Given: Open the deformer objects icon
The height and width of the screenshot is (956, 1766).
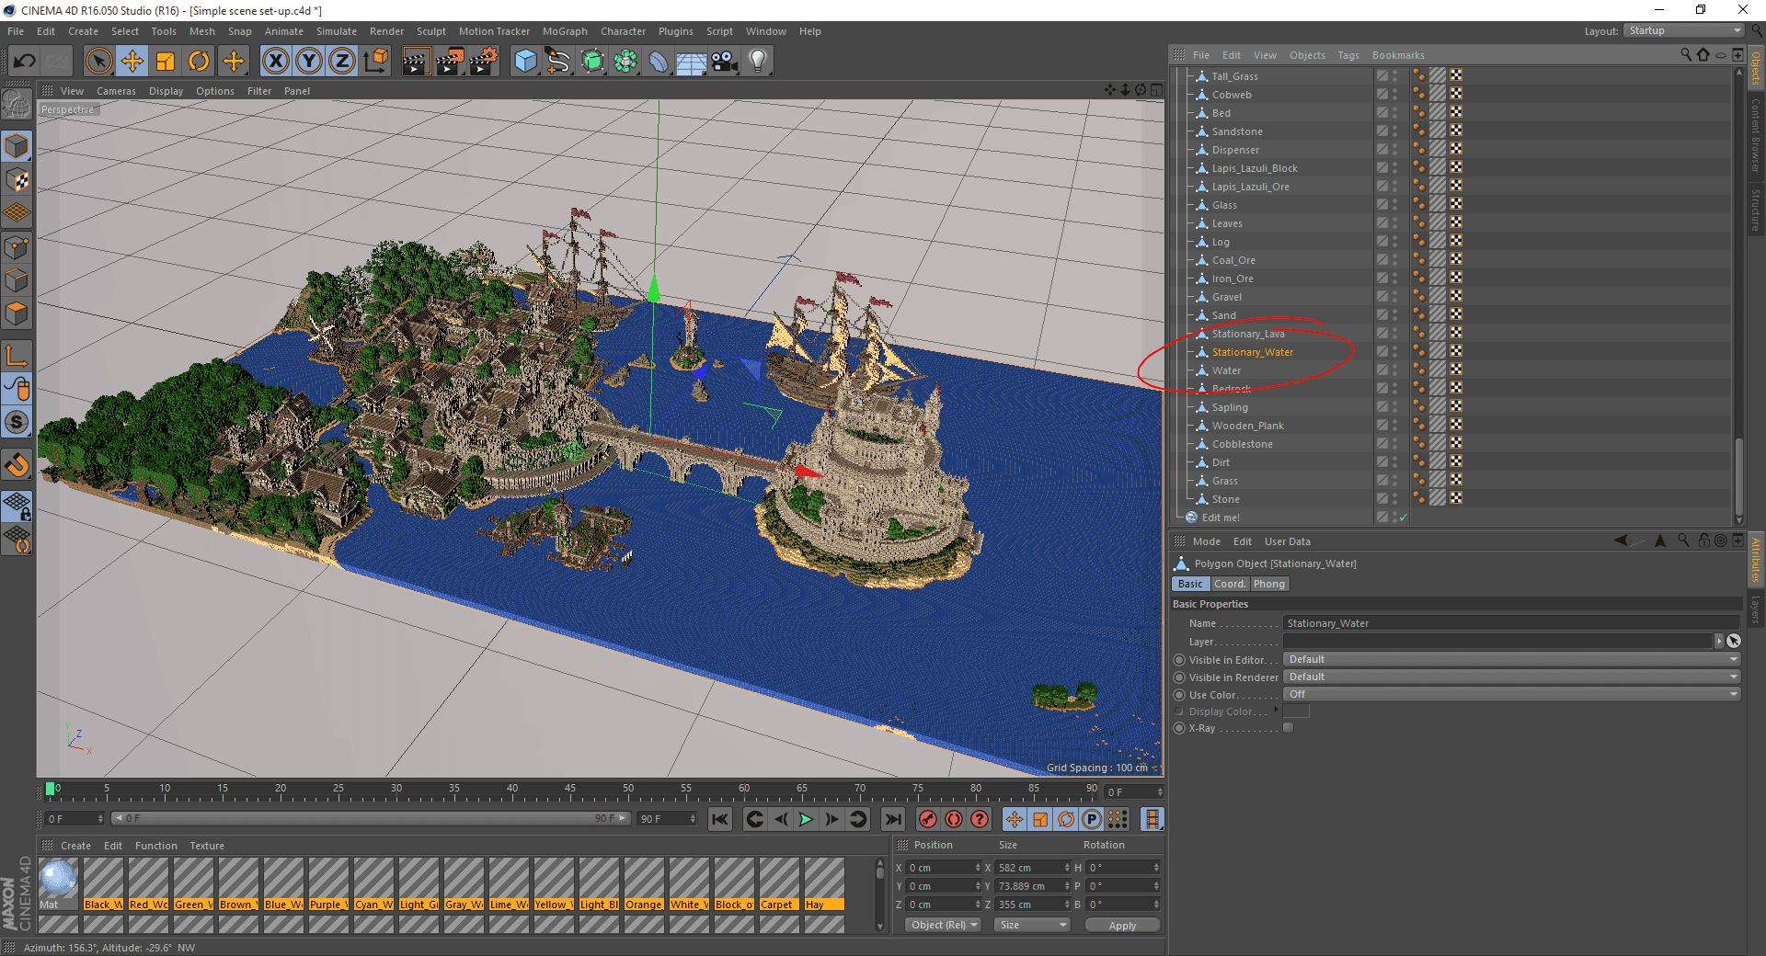Looking at the screenshot, I should pos(659,62).
